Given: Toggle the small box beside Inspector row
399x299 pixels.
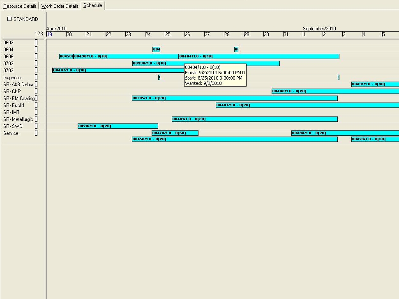Looking at the screenshot, I should 36,78.
